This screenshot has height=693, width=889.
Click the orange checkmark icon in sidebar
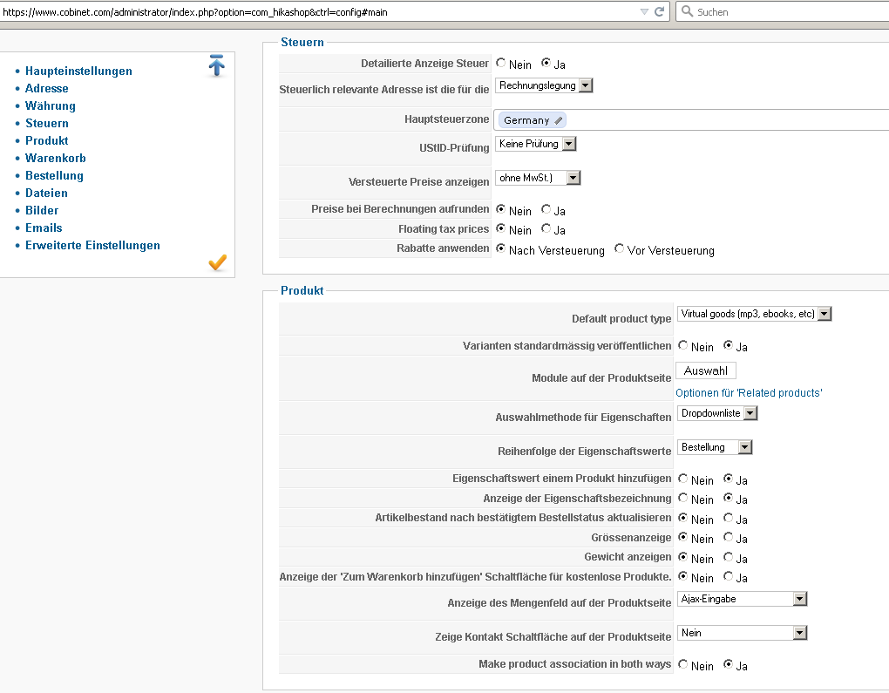217,262
